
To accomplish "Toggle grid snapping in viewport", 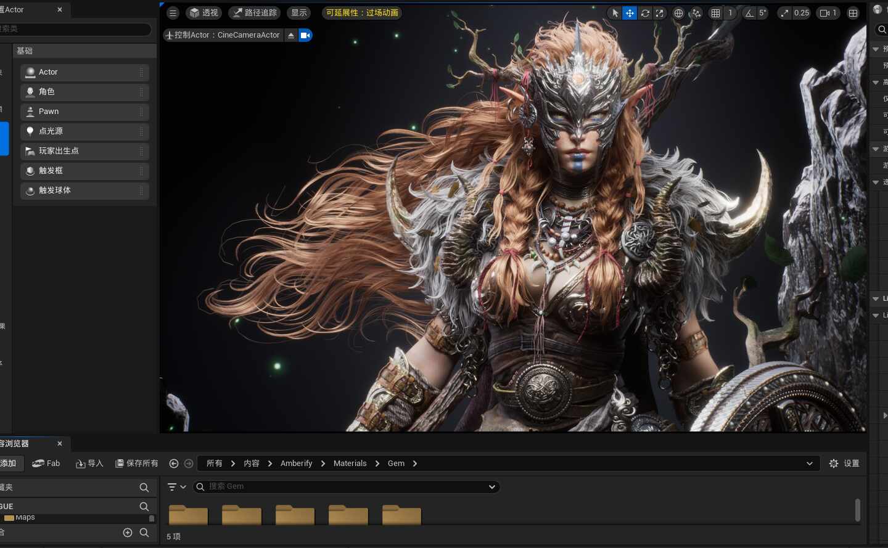I will tap(715, 13).
